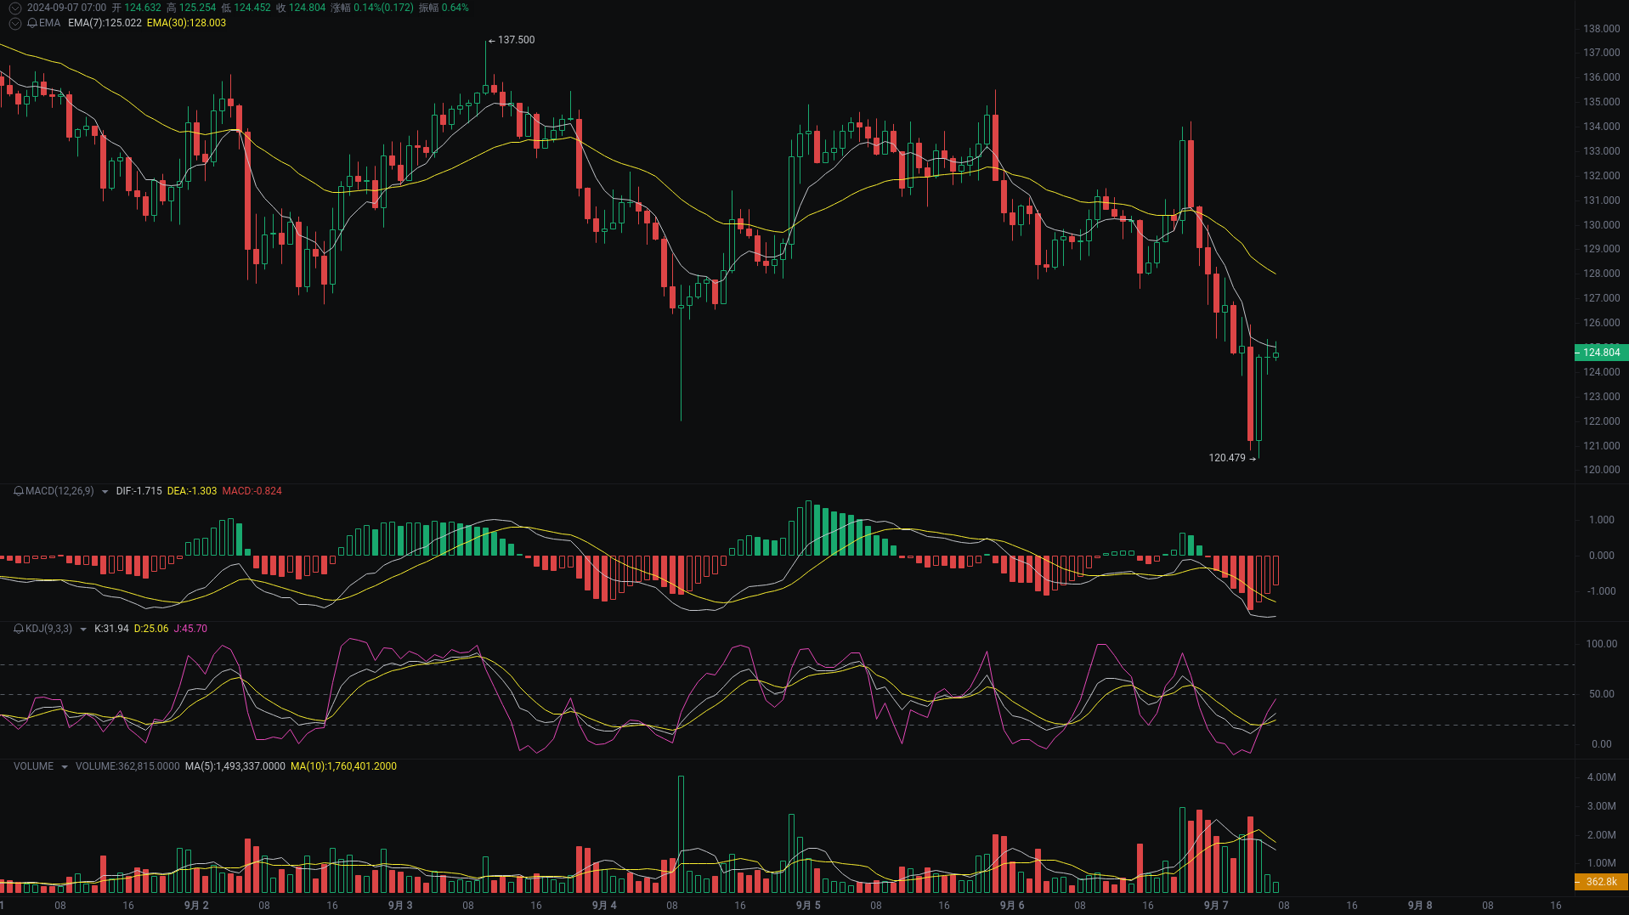Toggle the EMA(7) indicator visibility

(x=105, y=23)
